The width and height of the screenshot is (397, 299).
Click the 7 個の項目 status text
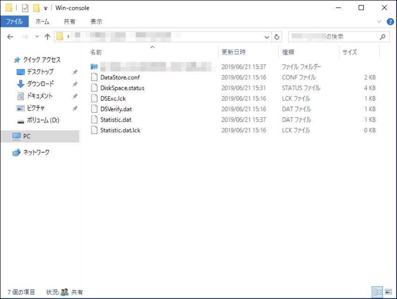pyautogui.click(x=21, y=292)
